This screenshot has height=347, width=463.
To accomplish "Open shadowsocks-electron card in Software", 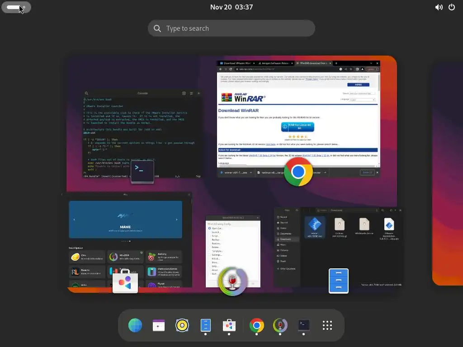I will [x=164, y=272].
